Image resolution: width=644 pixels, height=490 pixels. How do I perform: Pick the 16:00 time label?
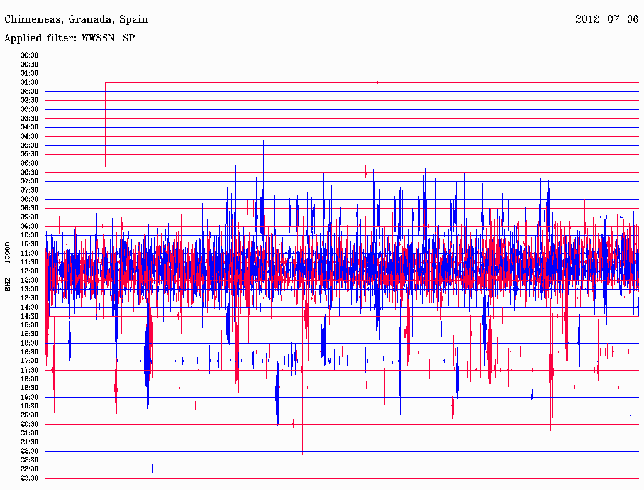pyautogui.click(x=30, y=343)
